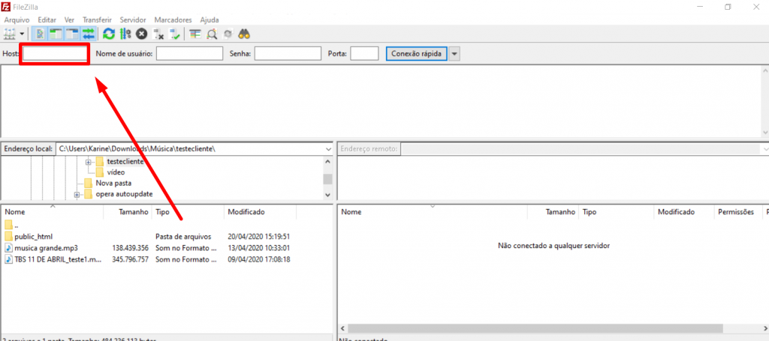Click date 20/04/2020 15:19:51
The width and height of the screenshot is (769, 341).
pyautogui.click(x=258, y=236)
